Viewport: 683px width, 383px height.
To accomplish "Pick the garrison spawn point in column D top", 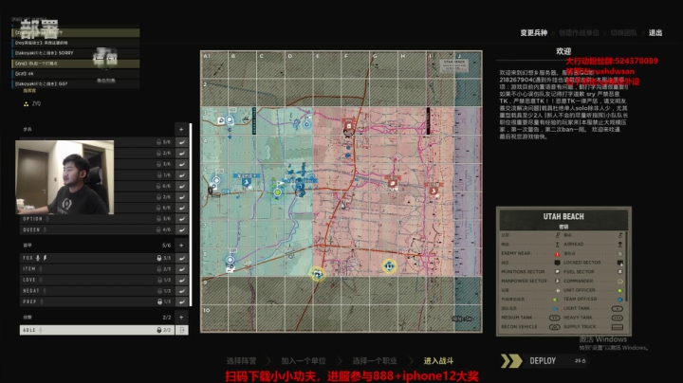I will (306, 124).
